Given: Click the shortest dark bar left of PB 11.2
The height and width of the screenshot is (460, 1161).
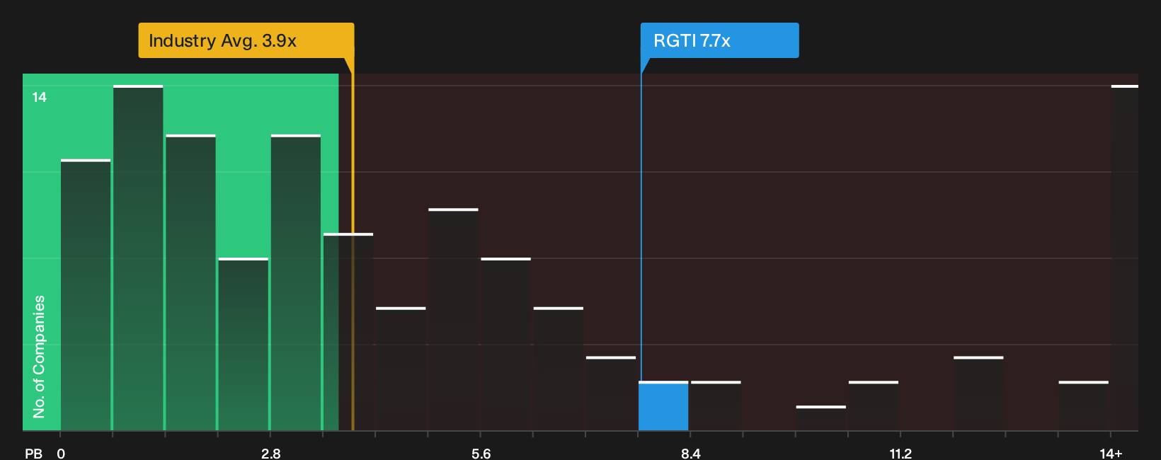Looking at the screenshot, I should (x=820, y=418).
